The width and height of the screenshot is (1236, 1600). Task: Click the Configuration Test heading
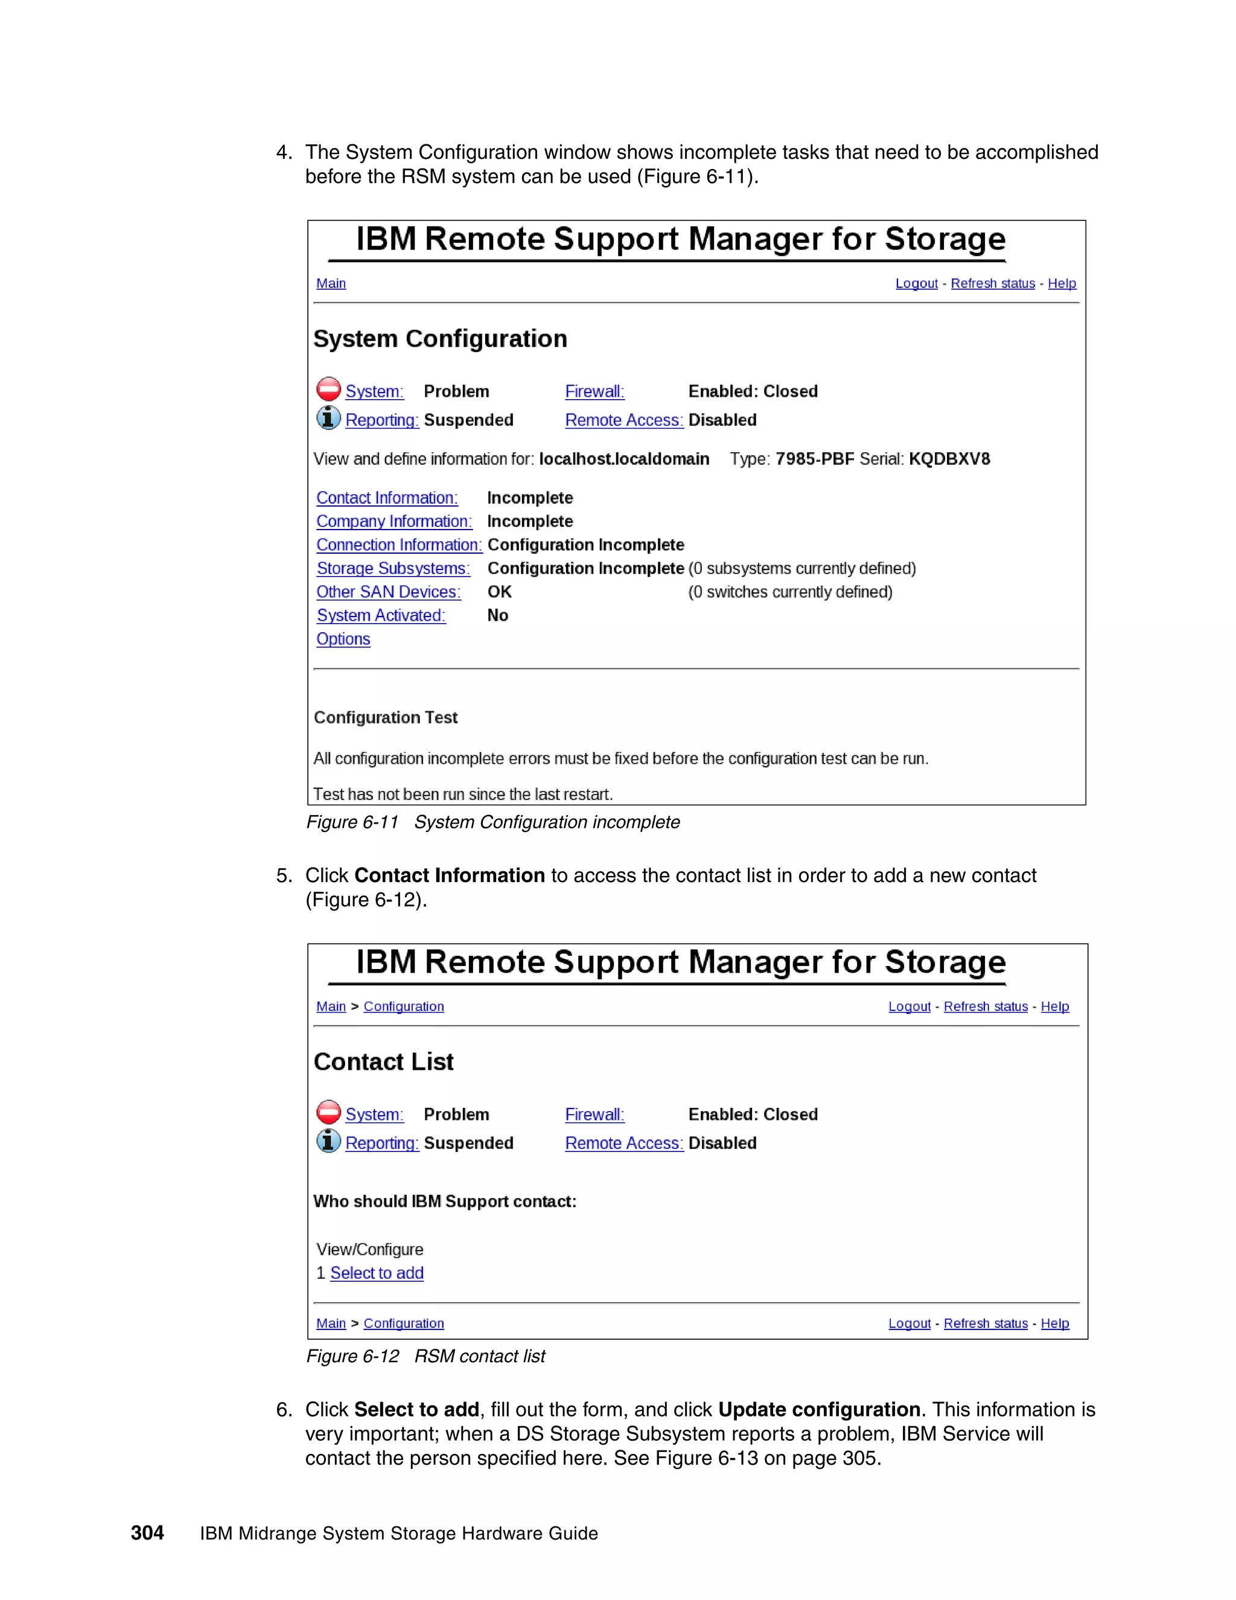coord(386,718)
